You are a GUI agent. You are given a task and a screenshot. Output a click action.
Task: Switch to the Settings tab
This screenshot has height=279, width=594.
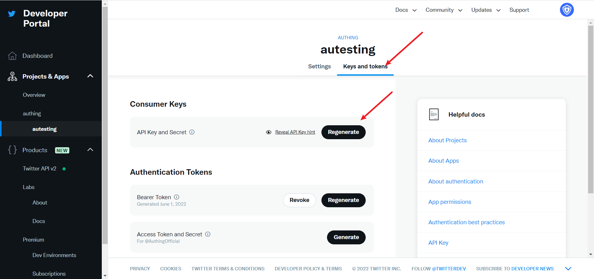click(319, 67)
